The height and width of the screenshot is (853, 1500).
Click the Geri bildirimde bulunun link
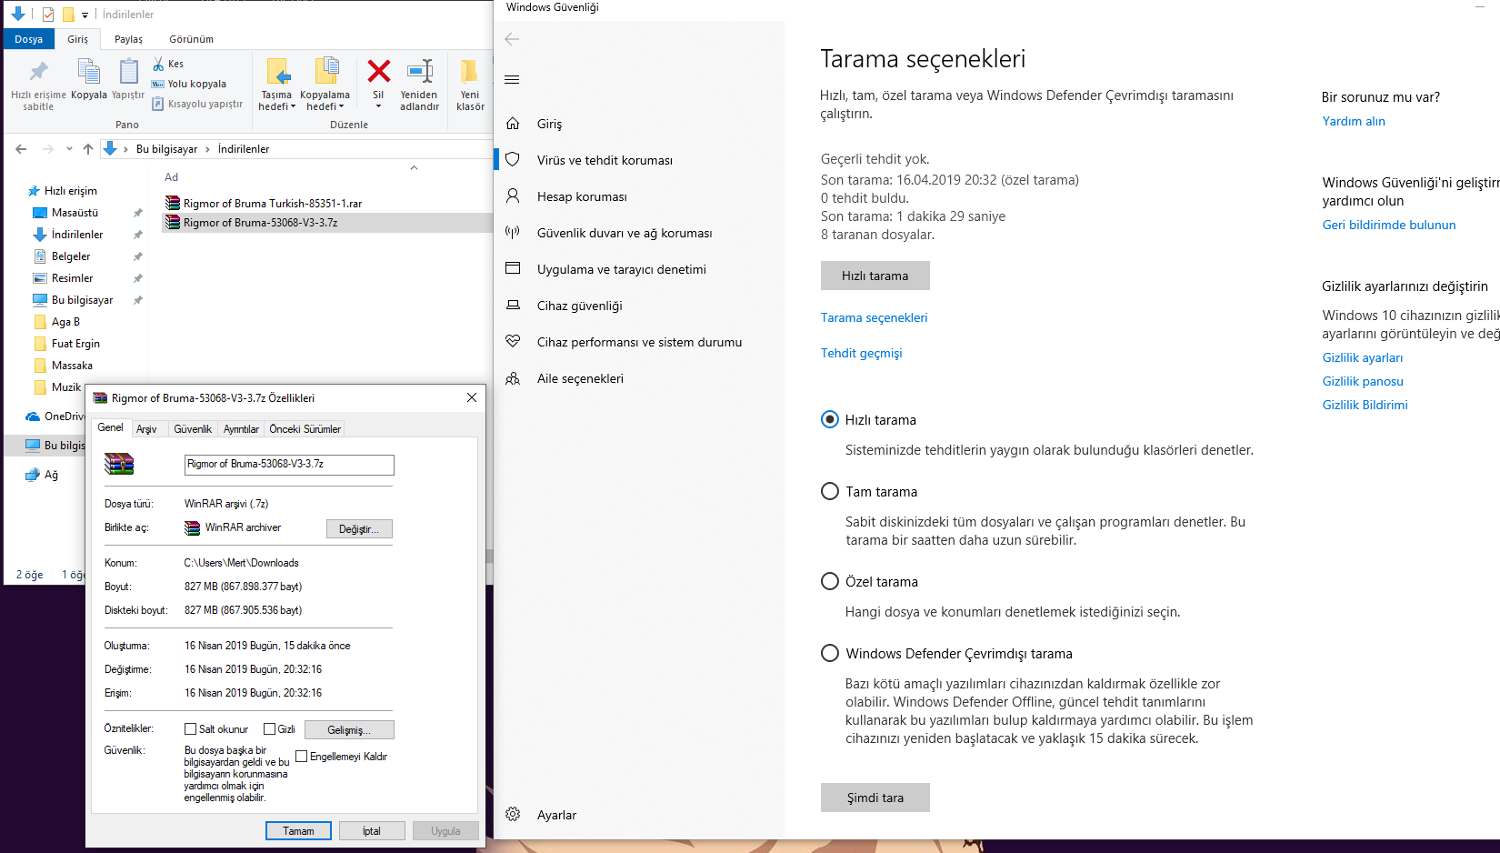tap(1389, 225)
